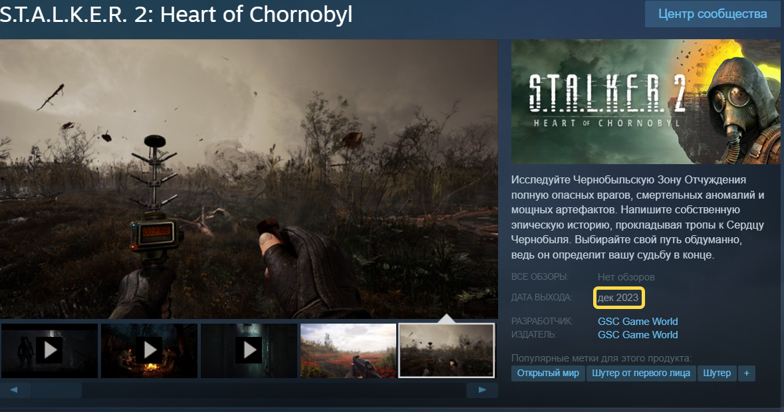
Task: Click the S.T.A.L.K.E.R. 2 header capsule image
Action: (646, 102)
